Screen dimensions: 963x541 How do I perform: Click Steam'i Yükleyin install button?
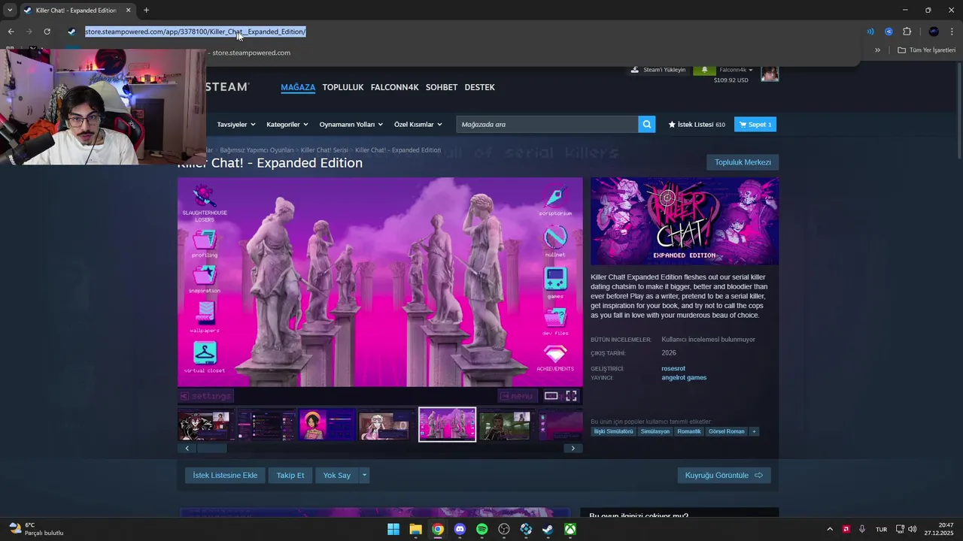point(658,70)
